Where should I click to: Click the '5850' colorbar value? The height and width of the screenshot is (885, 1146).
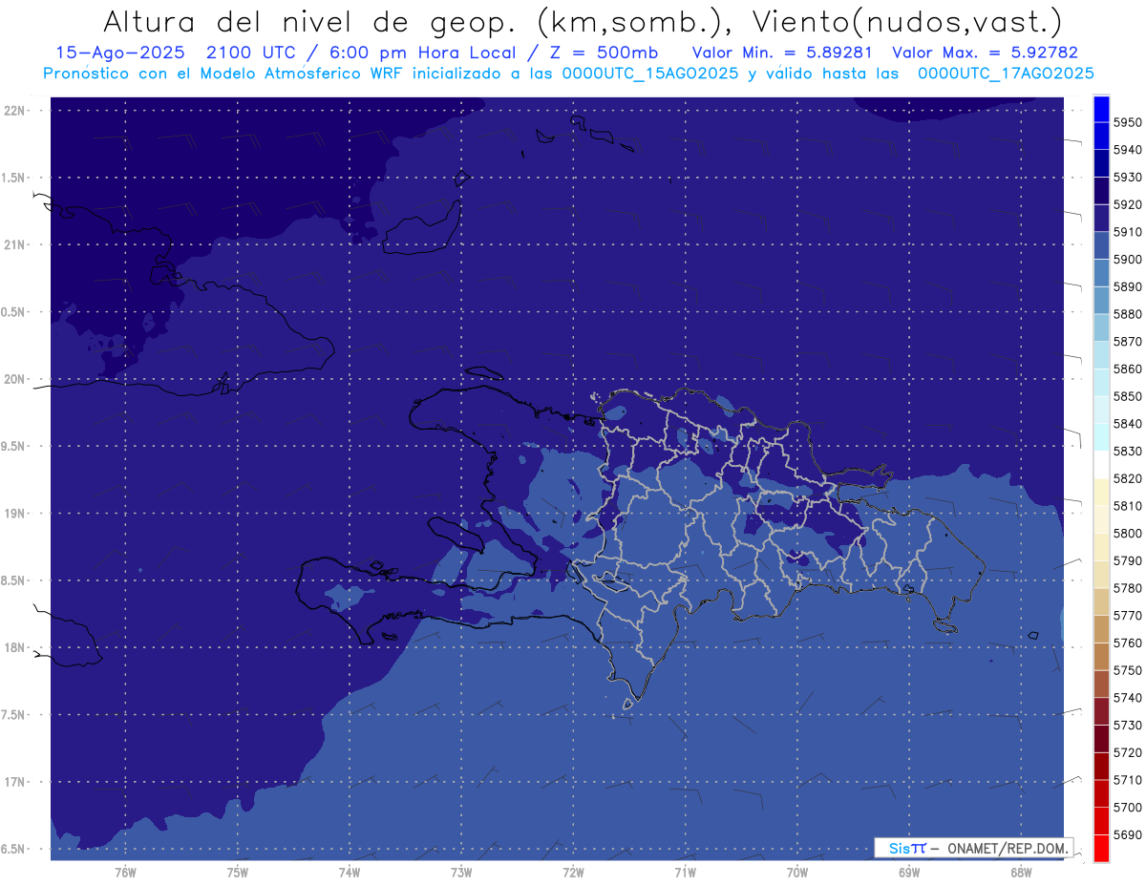click(x=1127, y=396)
